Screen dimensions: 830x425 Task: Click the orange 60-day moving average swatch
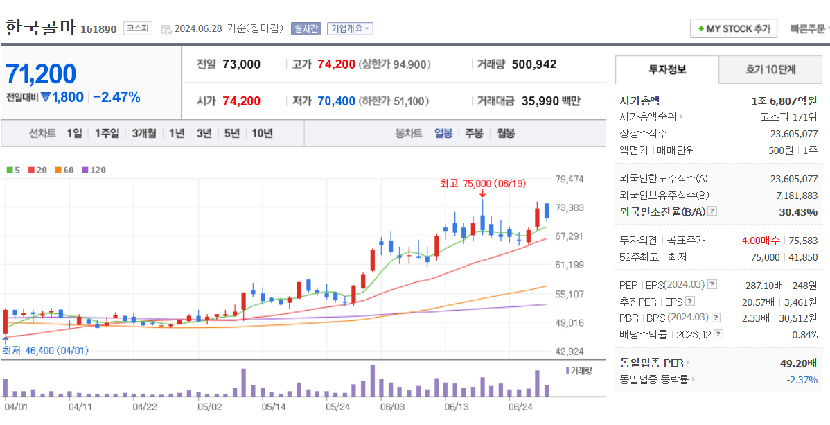point(58,170)
